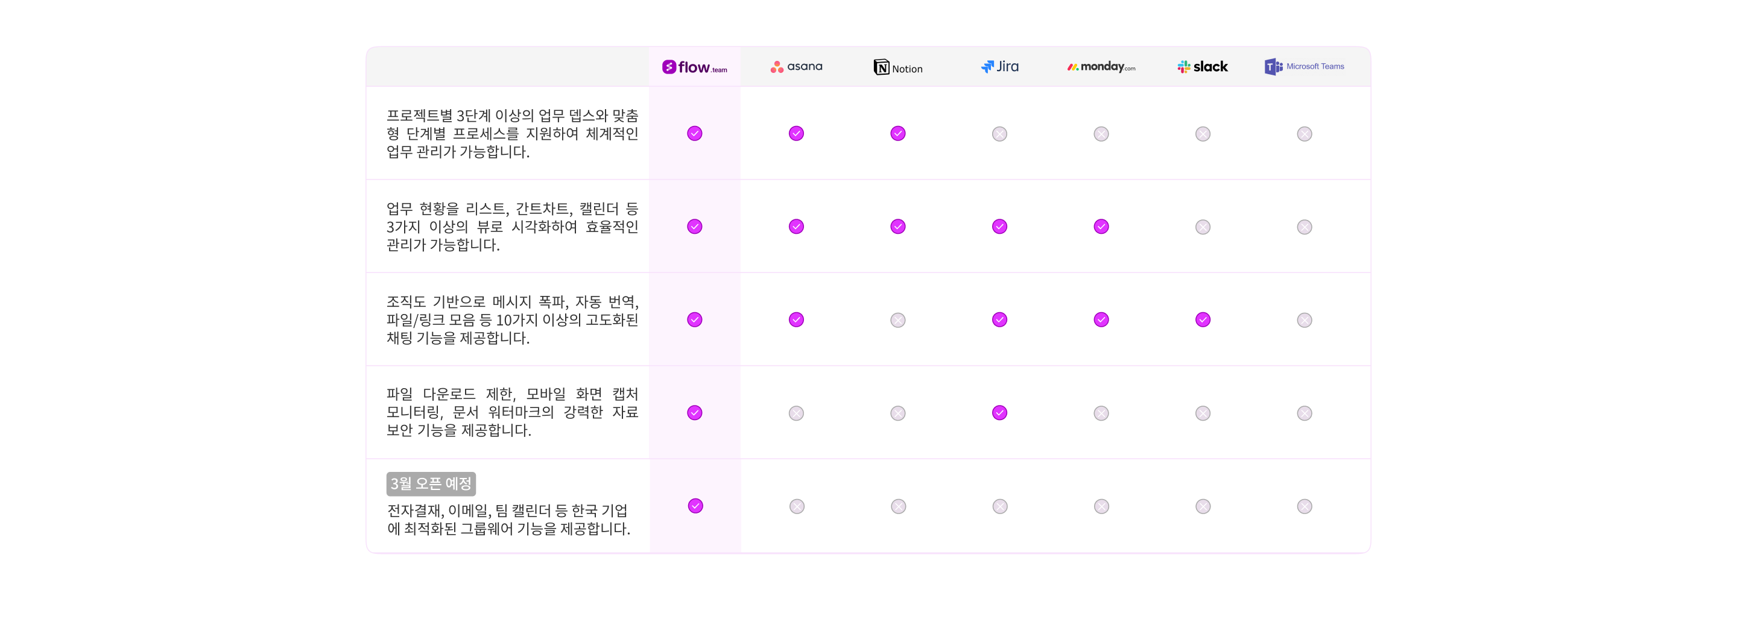Click asana gray X in file security row
The height and width of the screenshot is (625, 1737).
[x=796, y=413]
